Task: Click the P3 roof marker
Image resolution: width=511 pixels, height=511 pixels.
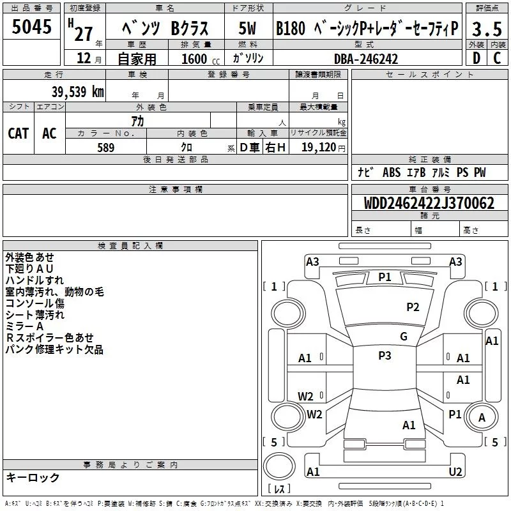Action: pyautogui.click(x=385, y=356)
